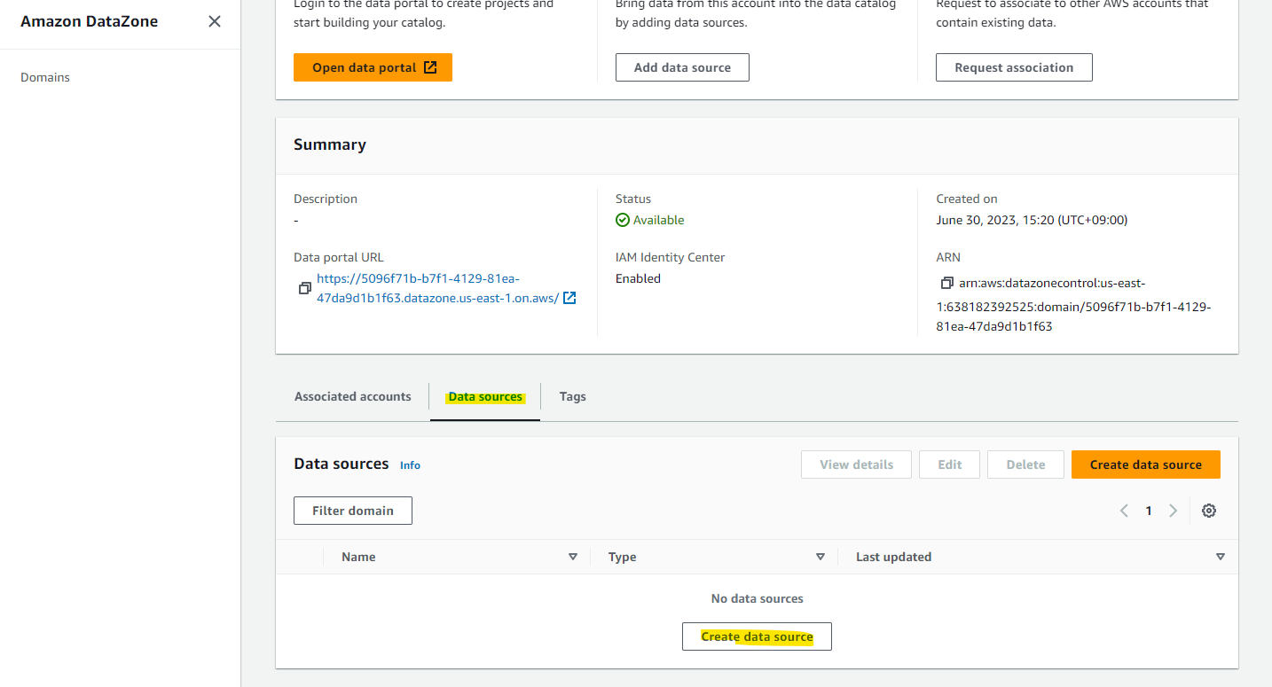Viewport: 1272px width, 687px height.
Task: Click the external link icon after the portal URL
Action: tap(569, 298)
